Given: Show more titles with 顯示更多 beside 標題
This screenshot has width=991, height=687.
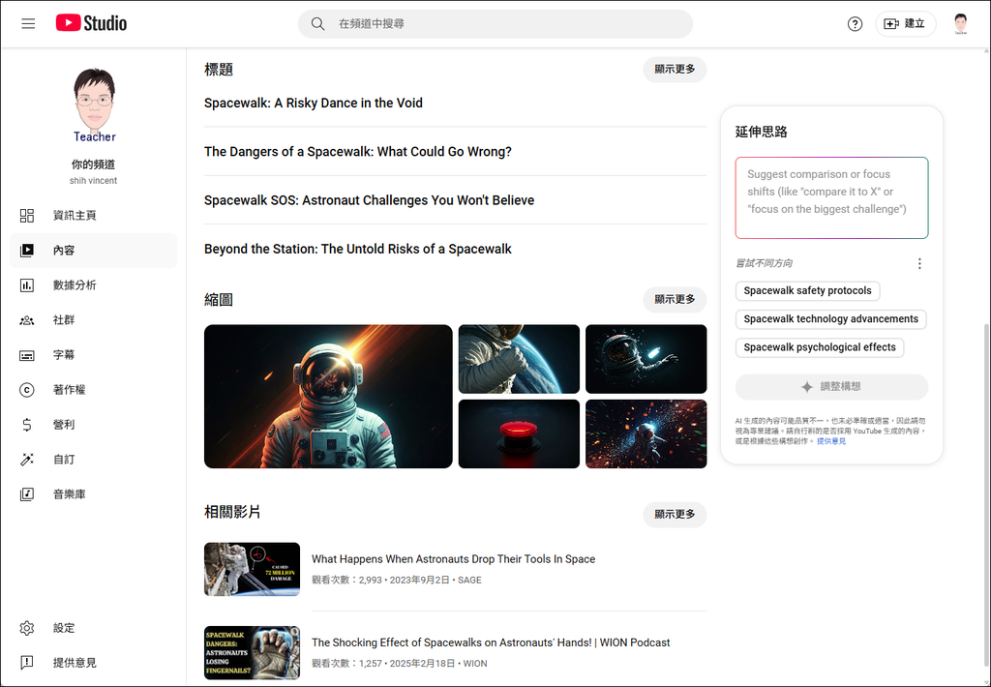Looking at the screenshot, I should [x=675, y=70].
